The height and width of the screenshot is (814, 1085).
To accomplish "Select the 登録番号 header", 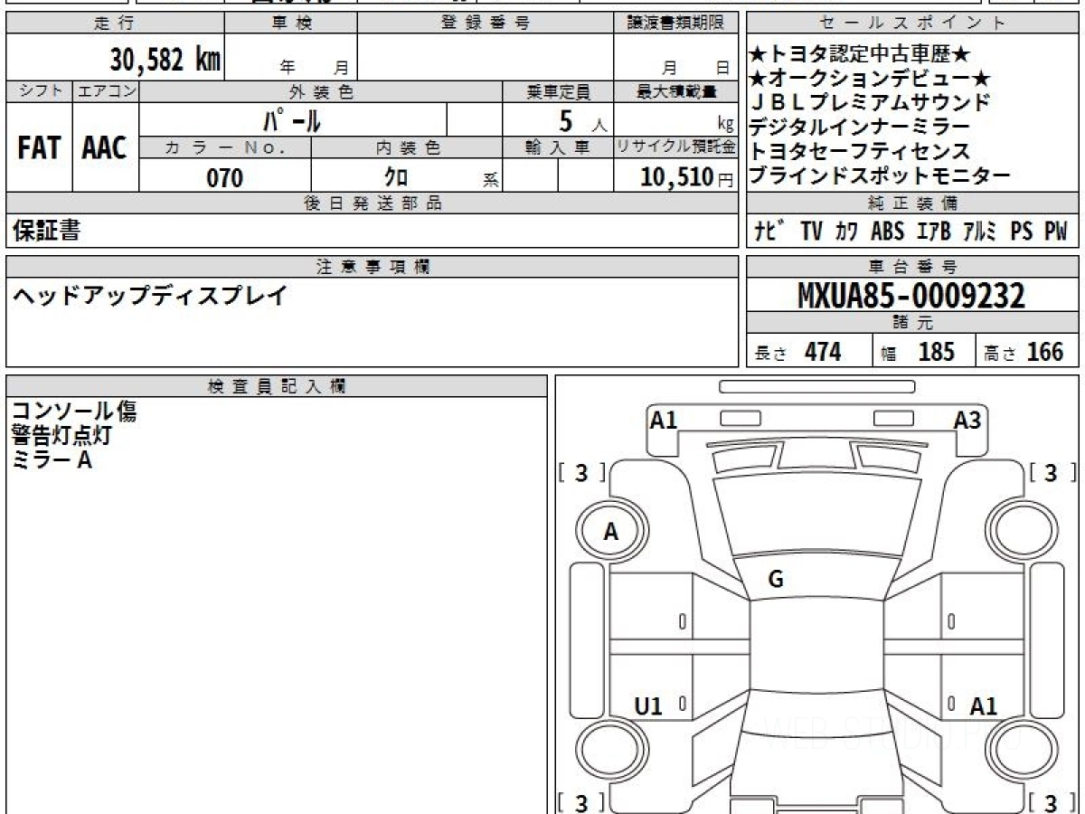I will pos(486,24).
